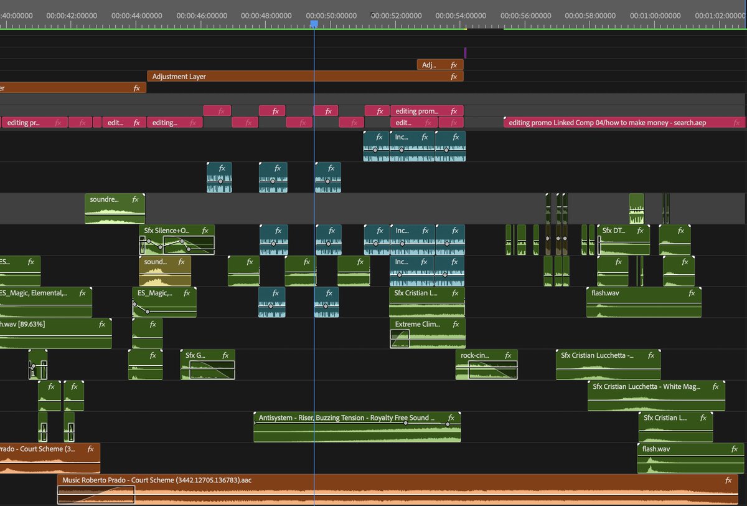Click fx badge on editing promo Linked Comp 04 clip
The width and height of the screenshot is (747, 506).
coord(736,123)
